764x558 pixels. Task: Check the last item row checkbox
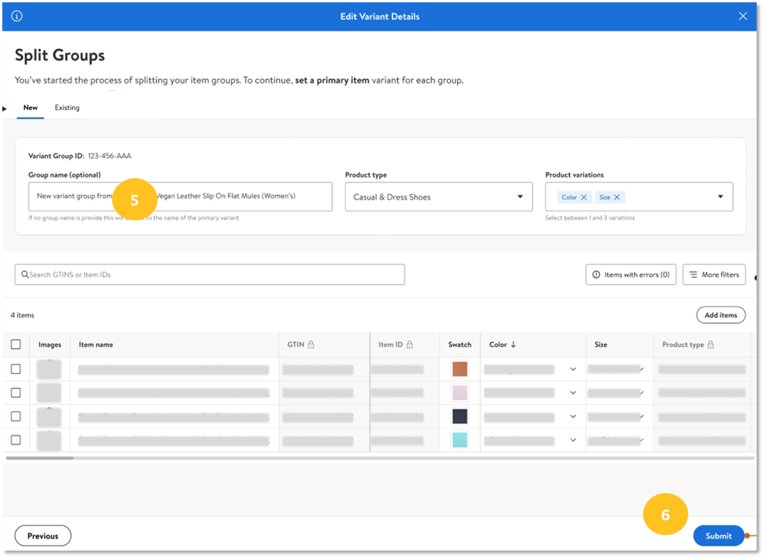click(x=16, y=440)
